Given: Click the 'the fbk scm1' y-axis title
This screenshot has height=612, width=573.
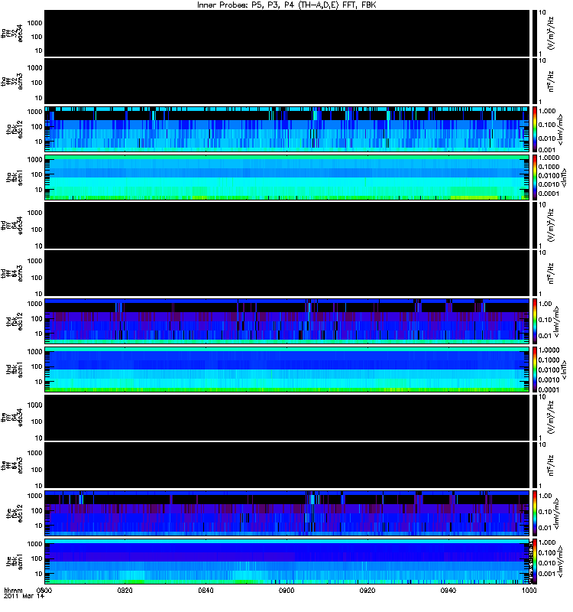Looking at the screenshot, I should (x=15, y=562).
